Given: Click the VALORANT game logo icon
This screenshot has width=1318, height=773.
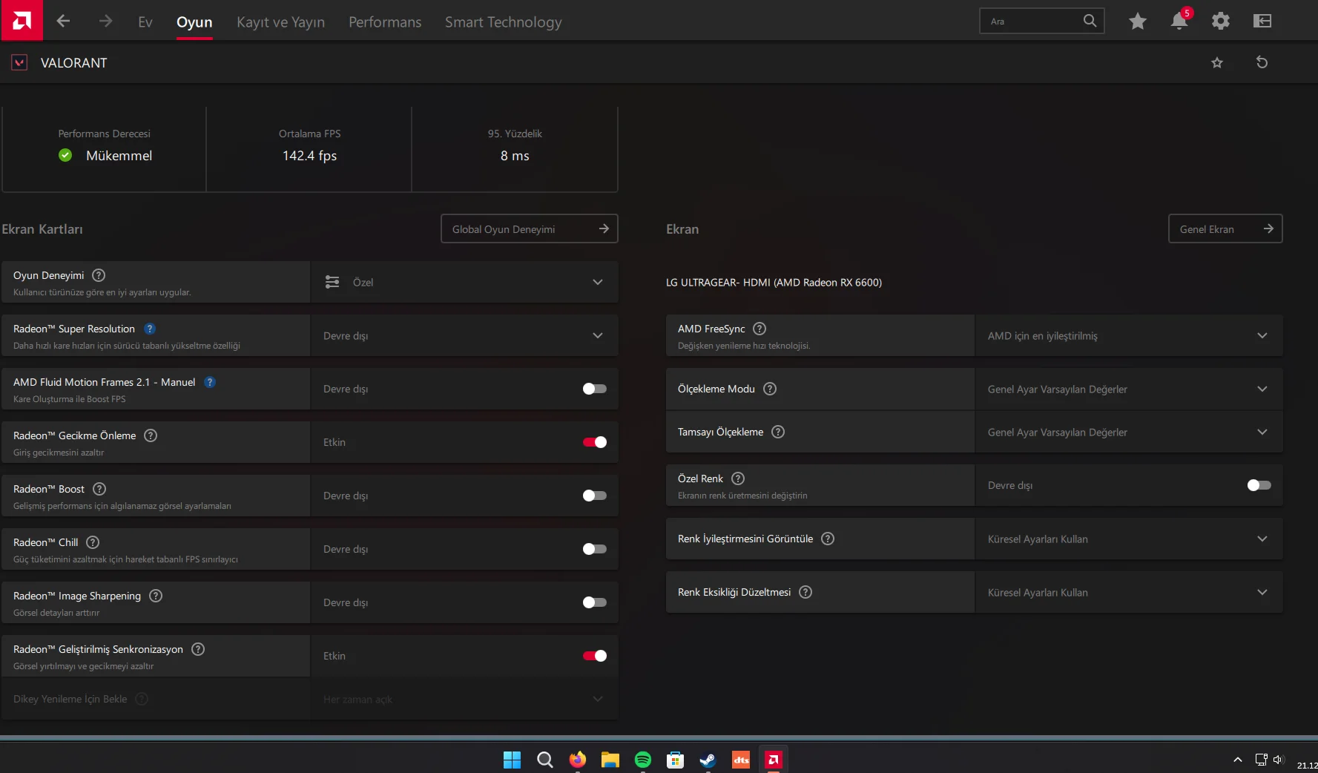Looking at the screenshot, I should click(20, 62).
